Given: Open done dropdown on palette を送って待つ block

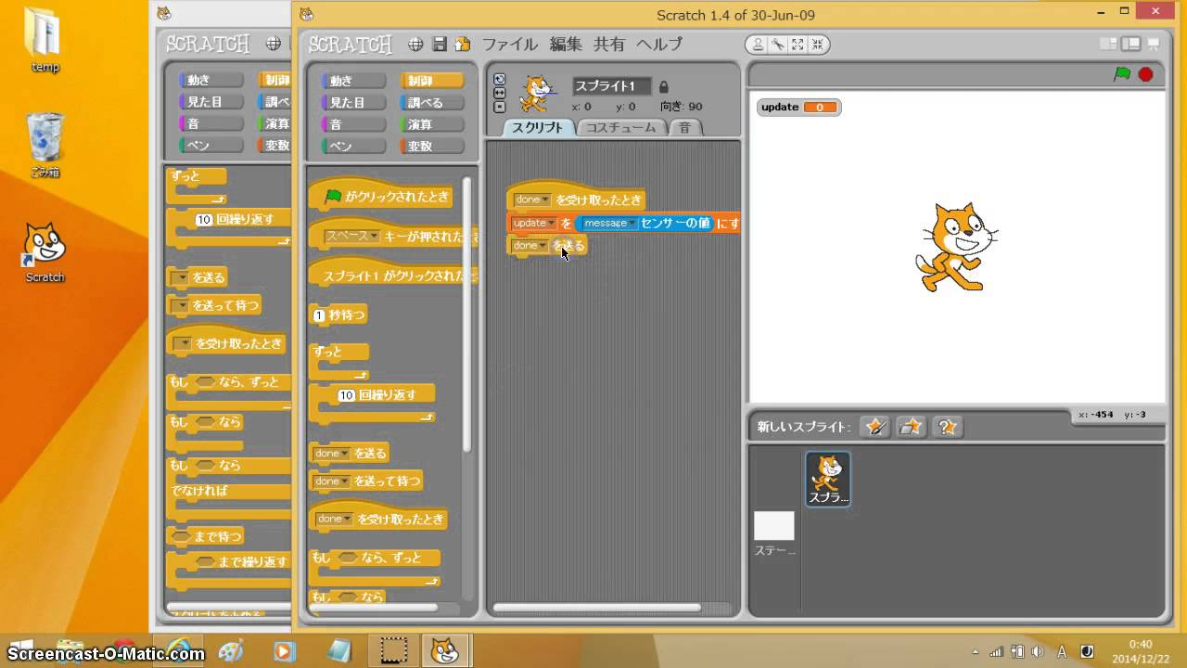Looking at the screenshot, I should click(331, 481).
